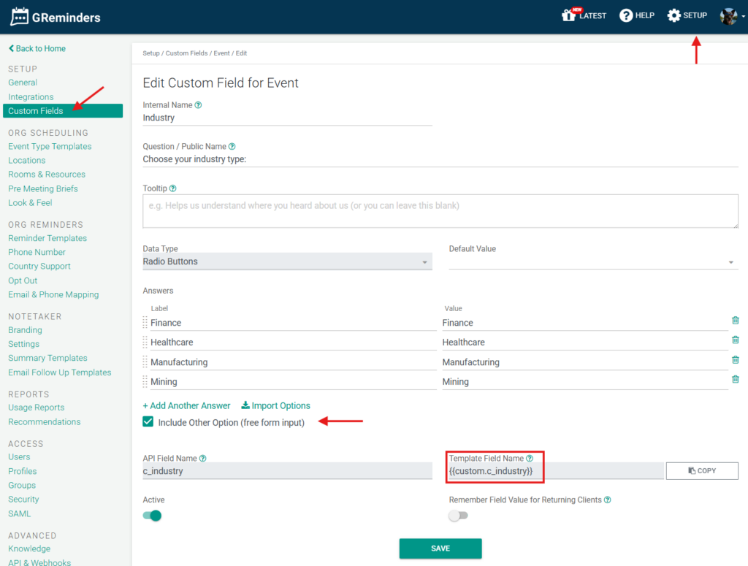
Task: Go to Reminder Templates in sidebar
Action: point(47,238)
